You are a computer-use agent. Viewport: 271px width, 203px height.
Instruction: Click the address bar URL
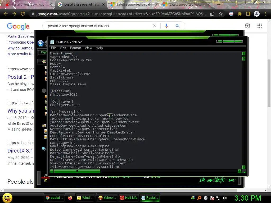[122, 14]
